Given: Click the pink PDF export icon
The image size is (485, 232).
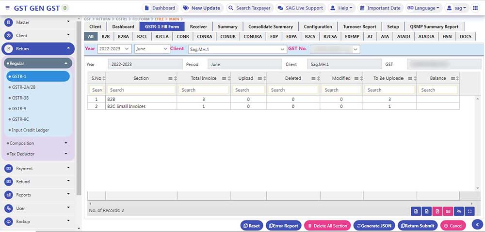Looking at the screenshot, I should pyautogui.click(x=437, y=211).
